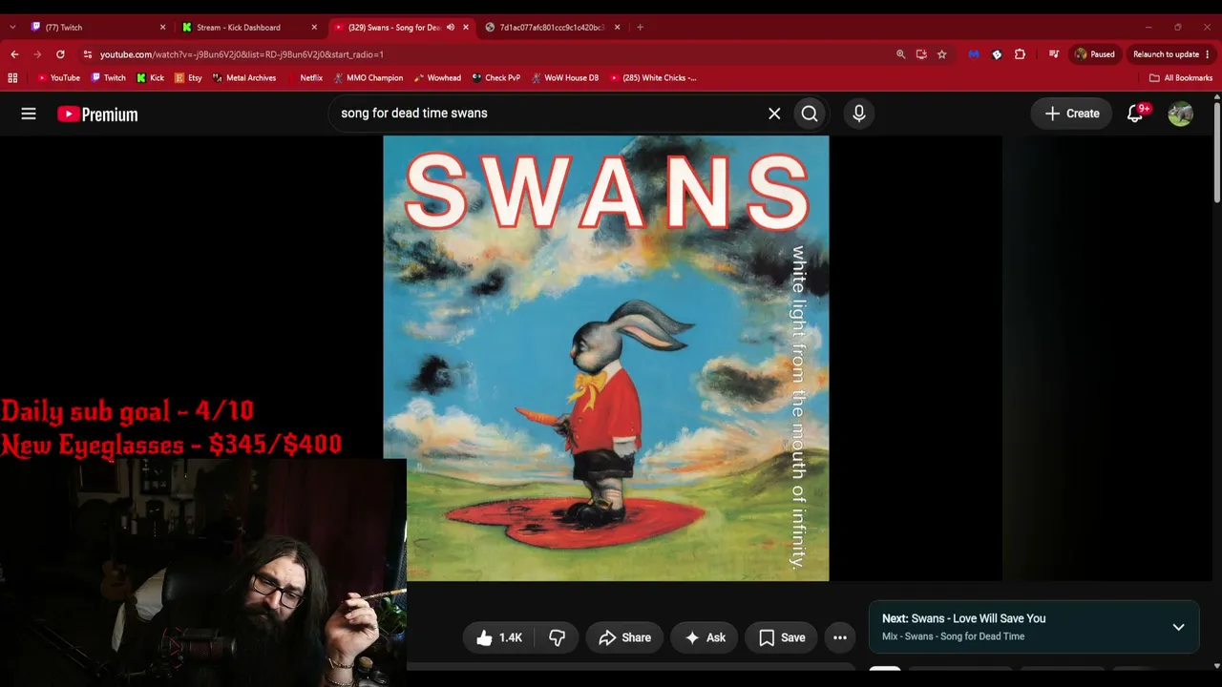Open the media controls music icon
Viewport: 1222px width, 687px height.
[1054, 54]
